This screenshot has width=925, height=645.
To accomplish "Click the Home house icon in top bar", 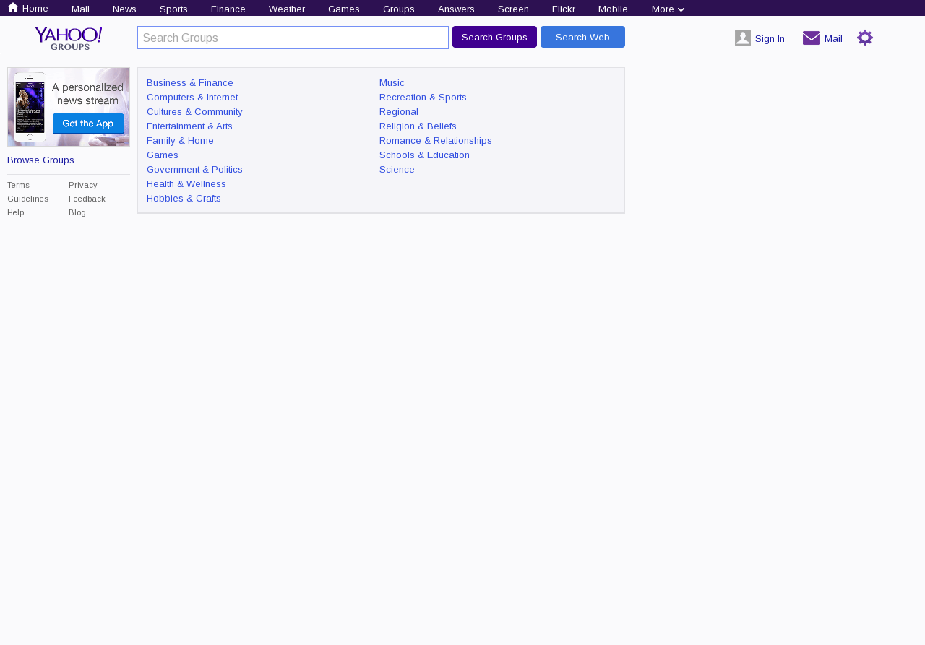I will tap(13, 7).
